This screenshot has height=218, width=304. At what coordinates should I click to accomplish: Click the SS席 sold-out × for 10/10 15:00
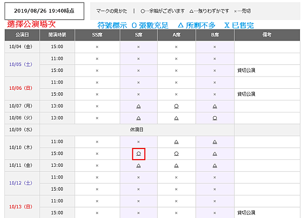pos(97,154)
